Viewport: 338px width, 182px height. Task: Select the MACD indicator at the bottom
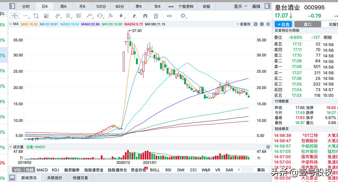(x=42, y=170)
